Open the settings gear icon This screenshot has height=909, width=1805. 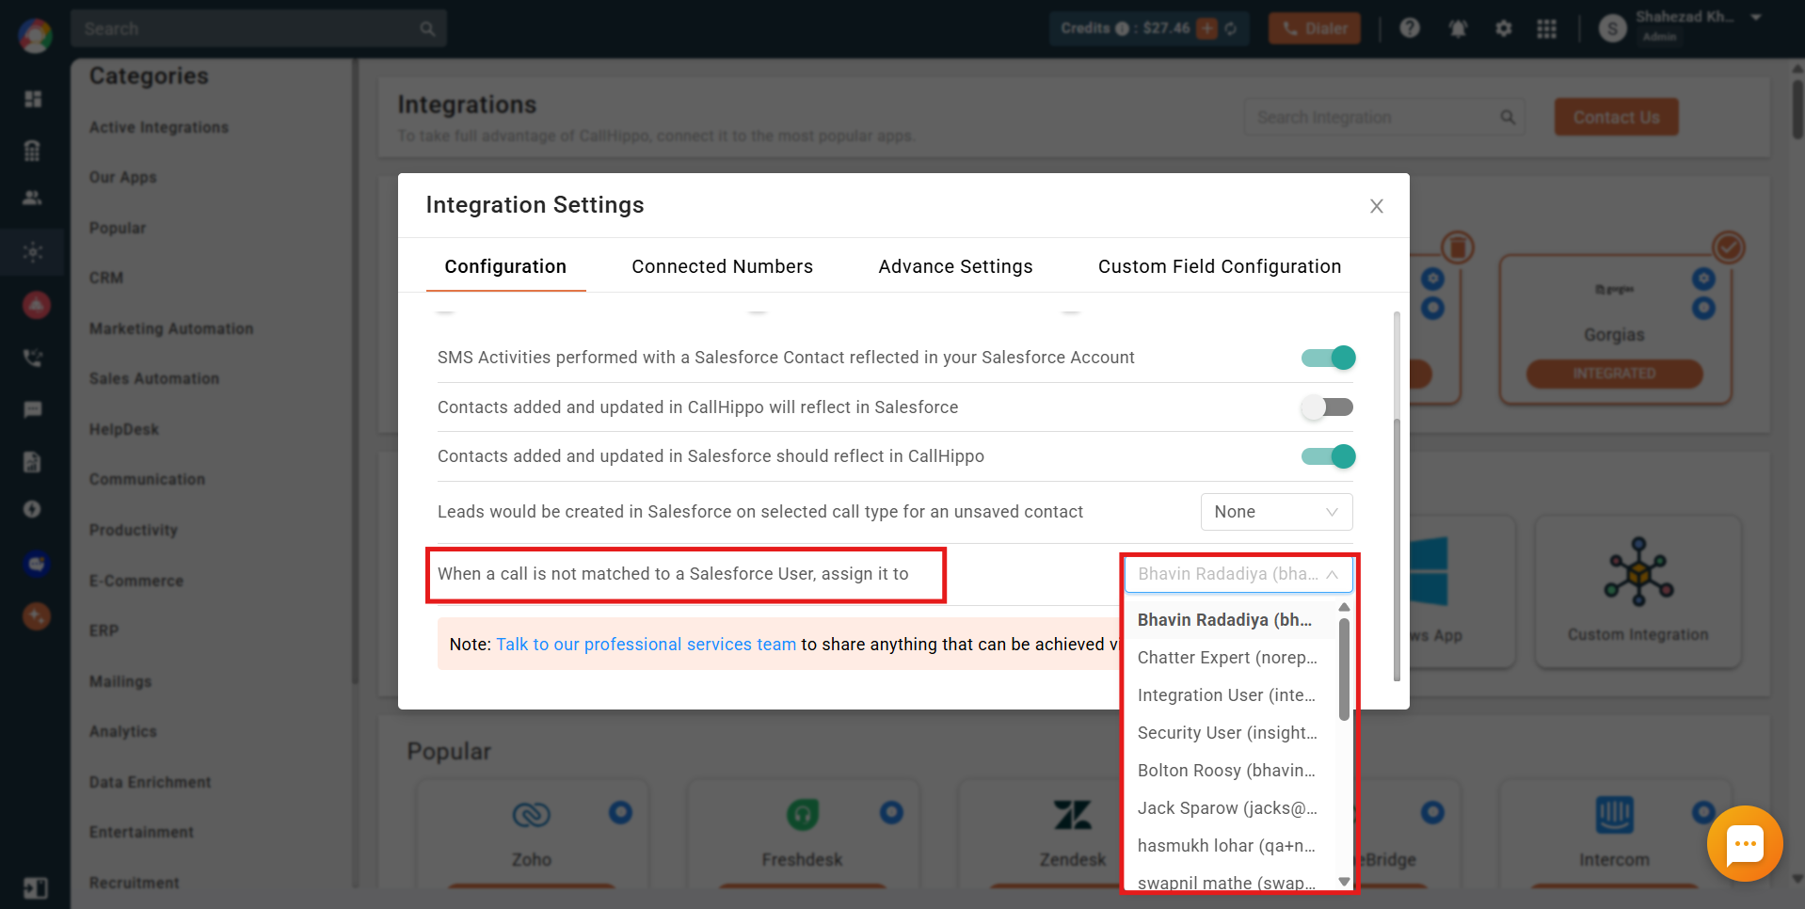click(x=1503, y=28)
